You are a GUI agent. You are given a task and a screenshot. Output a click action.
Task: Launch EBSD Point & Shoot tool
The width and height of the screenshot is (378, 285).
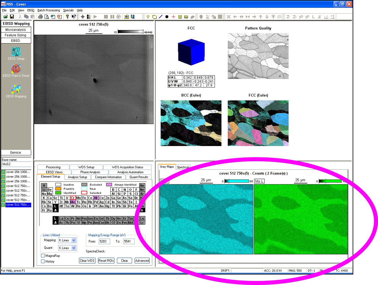pos(16,69)
